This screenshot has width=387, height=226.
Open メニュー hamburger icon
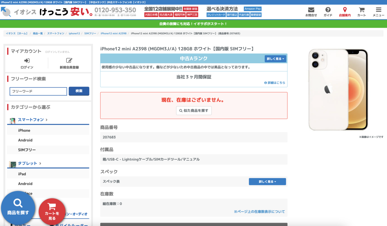(379, 10)
